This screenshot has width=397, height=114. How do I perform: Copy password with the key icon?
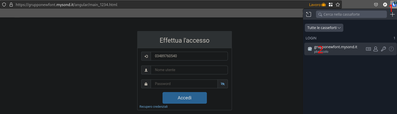(383, 49)
